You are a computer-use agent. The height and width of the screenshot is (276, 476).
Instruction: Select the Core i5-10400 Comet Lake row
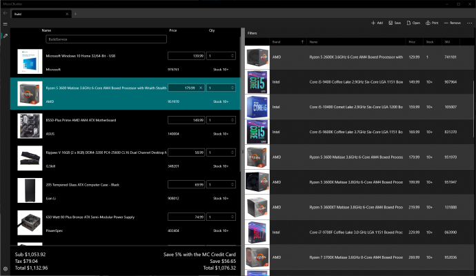coord(359,107)
